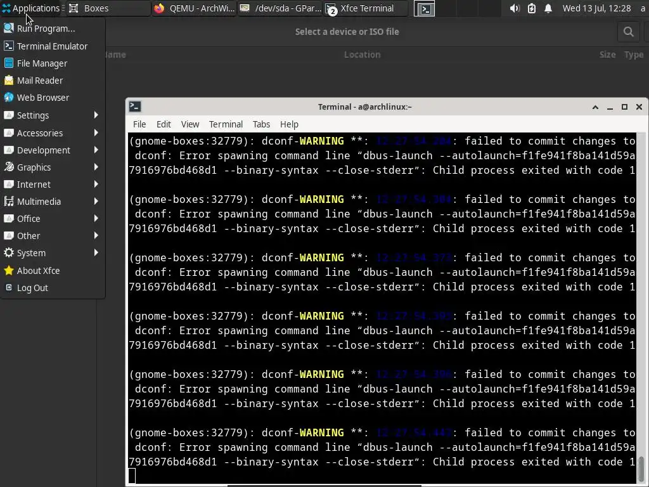Click the Development category icon
The height and width of the screenshot is (487, 649).
(8, 150)
